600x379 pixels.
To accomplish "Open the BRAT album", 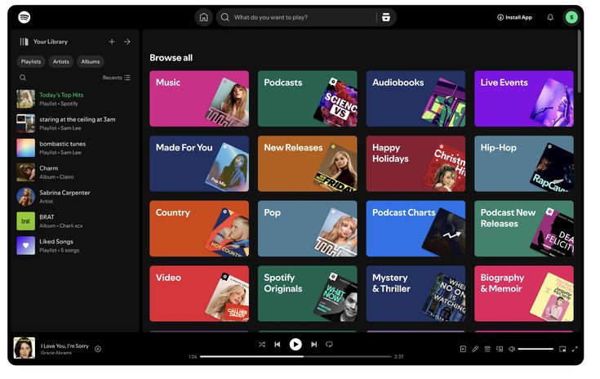I will pos(74,221).
